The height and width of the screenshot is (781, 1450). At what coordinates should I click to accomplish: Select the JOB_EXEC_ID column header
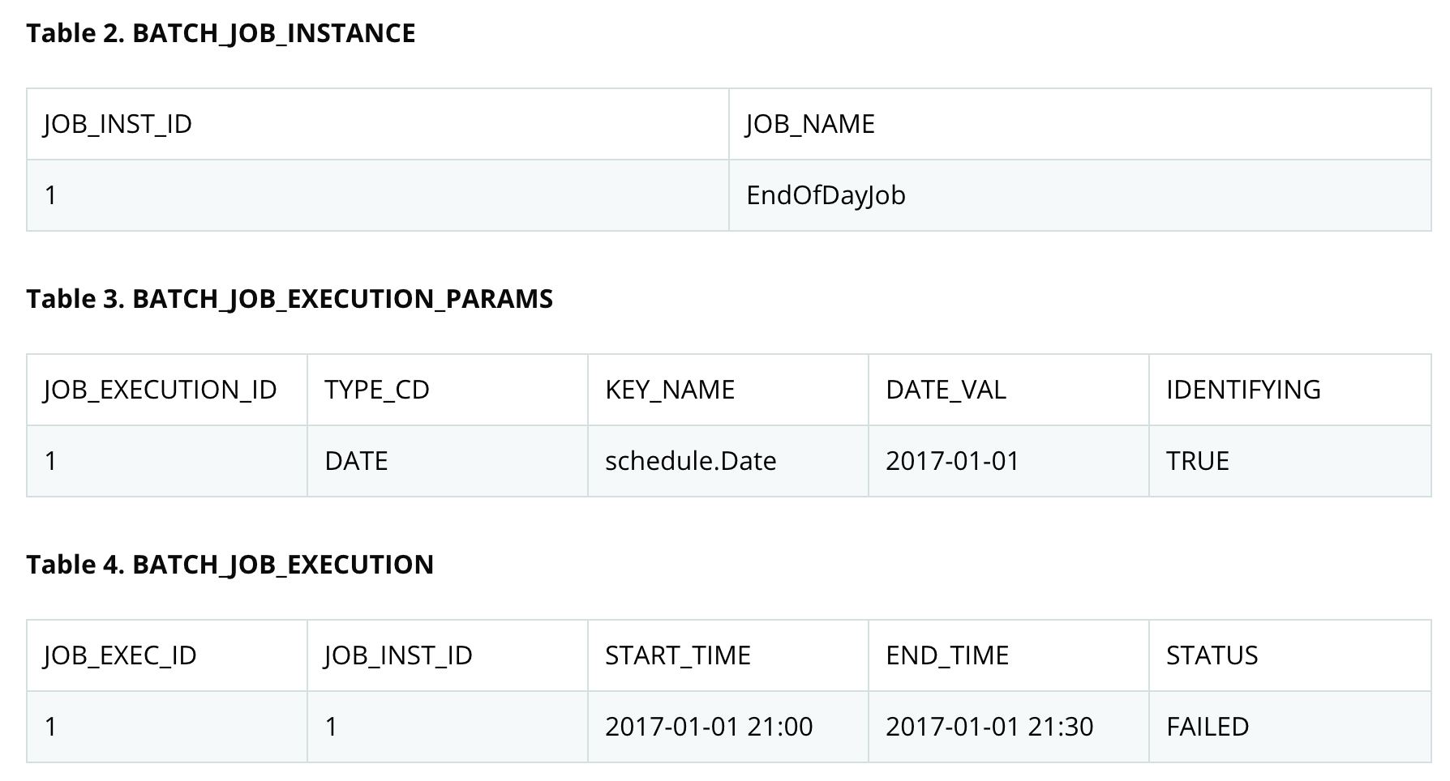tap(167, 655)
